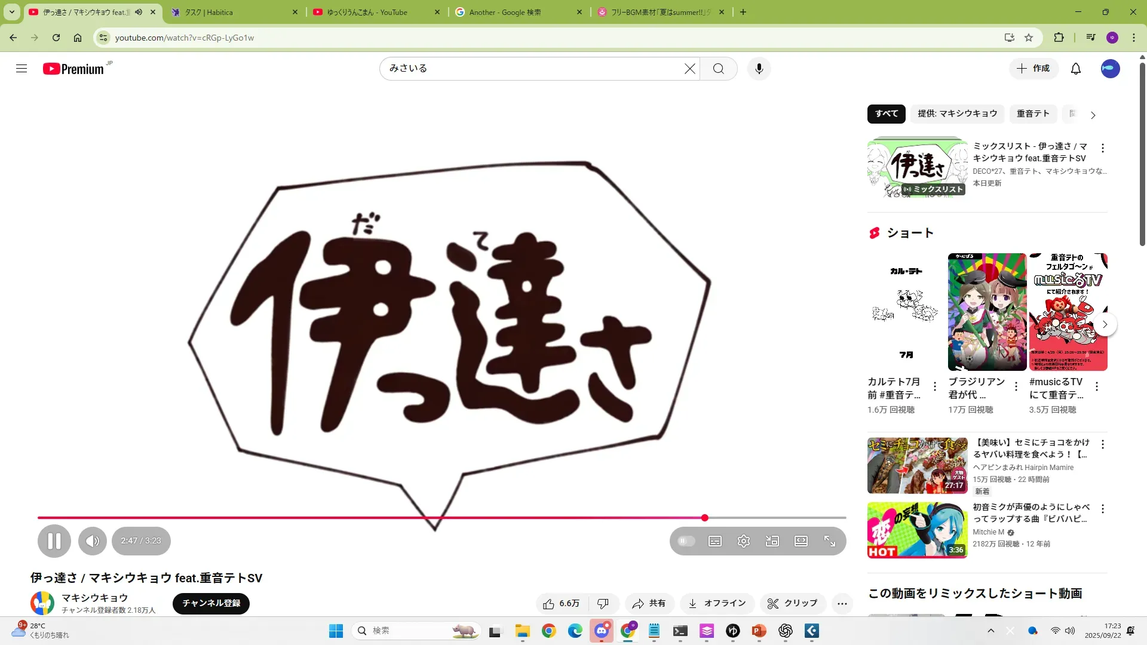Image resolution: width=1147 pixels, height=645 pixels.
Task: Subscribe with チャンネル登録 button
Action: [211, 603]
